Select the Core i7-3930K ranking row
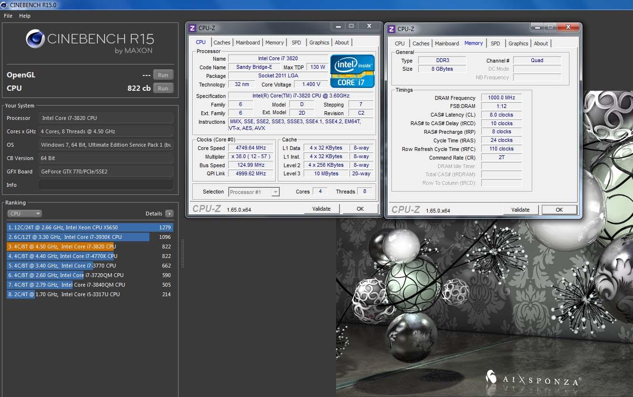The image size is (633, 397). coord(90,237)
